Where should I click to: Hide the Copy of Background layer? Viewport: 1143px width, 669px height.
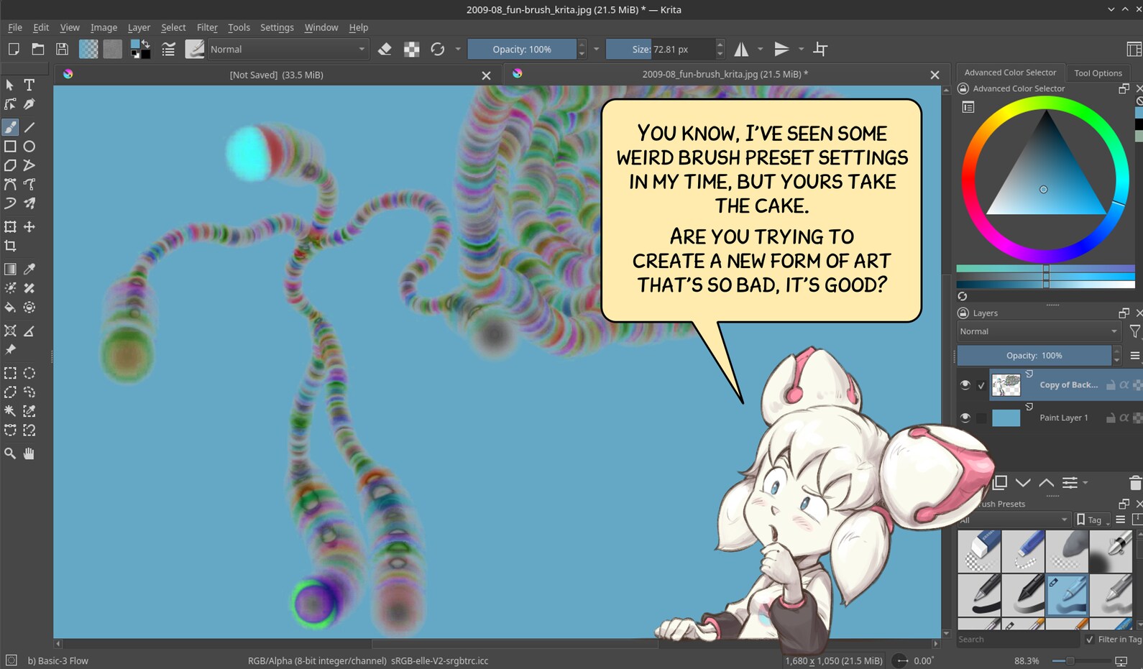[x=965, y=385]
